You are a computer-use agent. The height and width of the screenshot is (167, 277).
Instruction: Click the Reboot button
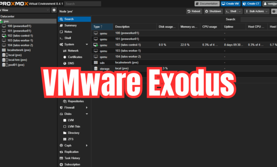click(194, 11)
